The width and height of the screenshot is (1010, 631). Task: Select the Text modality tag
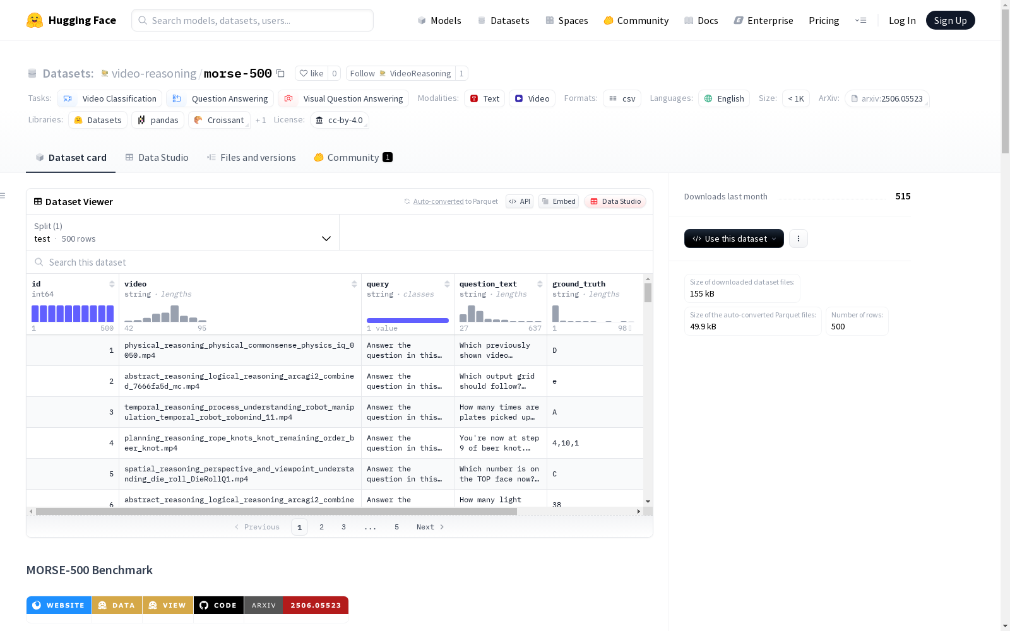pos(484,98)
